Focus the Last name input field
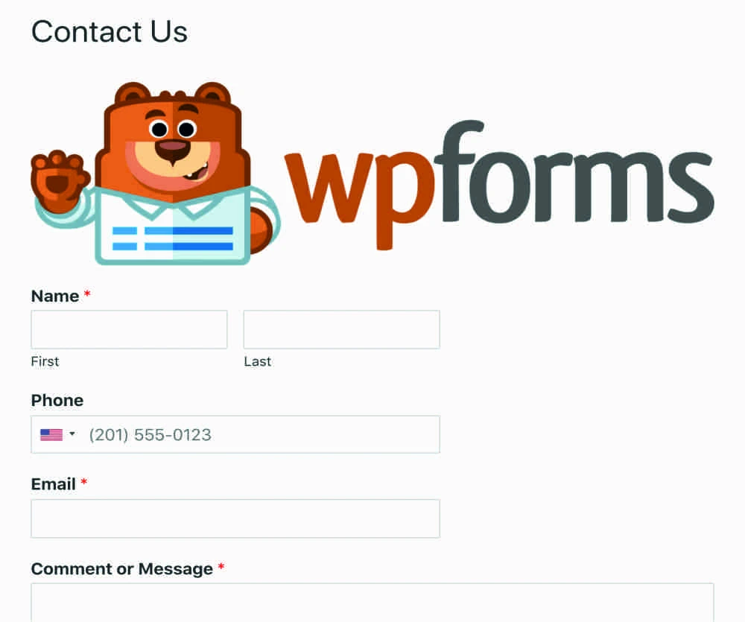The height and width of the screenshot is (622, 745). [x=342, y=329]
